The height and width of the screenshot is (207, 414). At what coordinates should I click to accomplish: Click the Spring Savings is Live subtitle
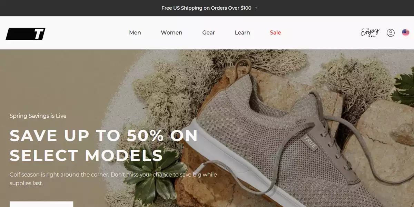(38, 116)
